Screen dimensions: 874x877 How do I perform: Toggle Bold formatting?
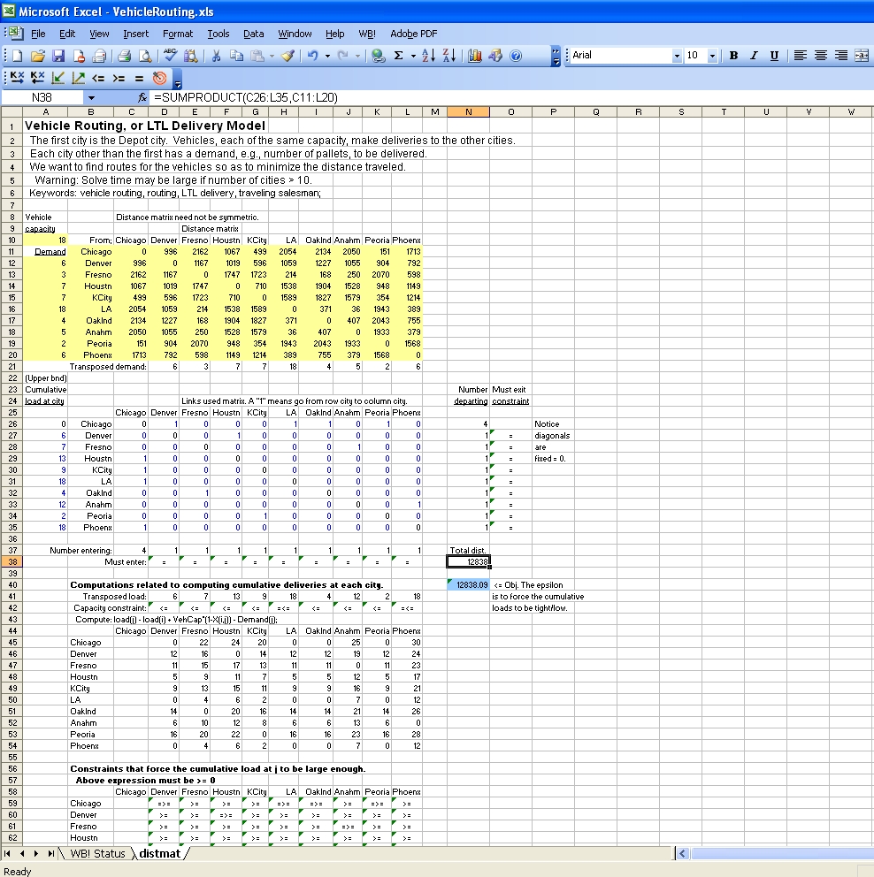pos(733,56)
